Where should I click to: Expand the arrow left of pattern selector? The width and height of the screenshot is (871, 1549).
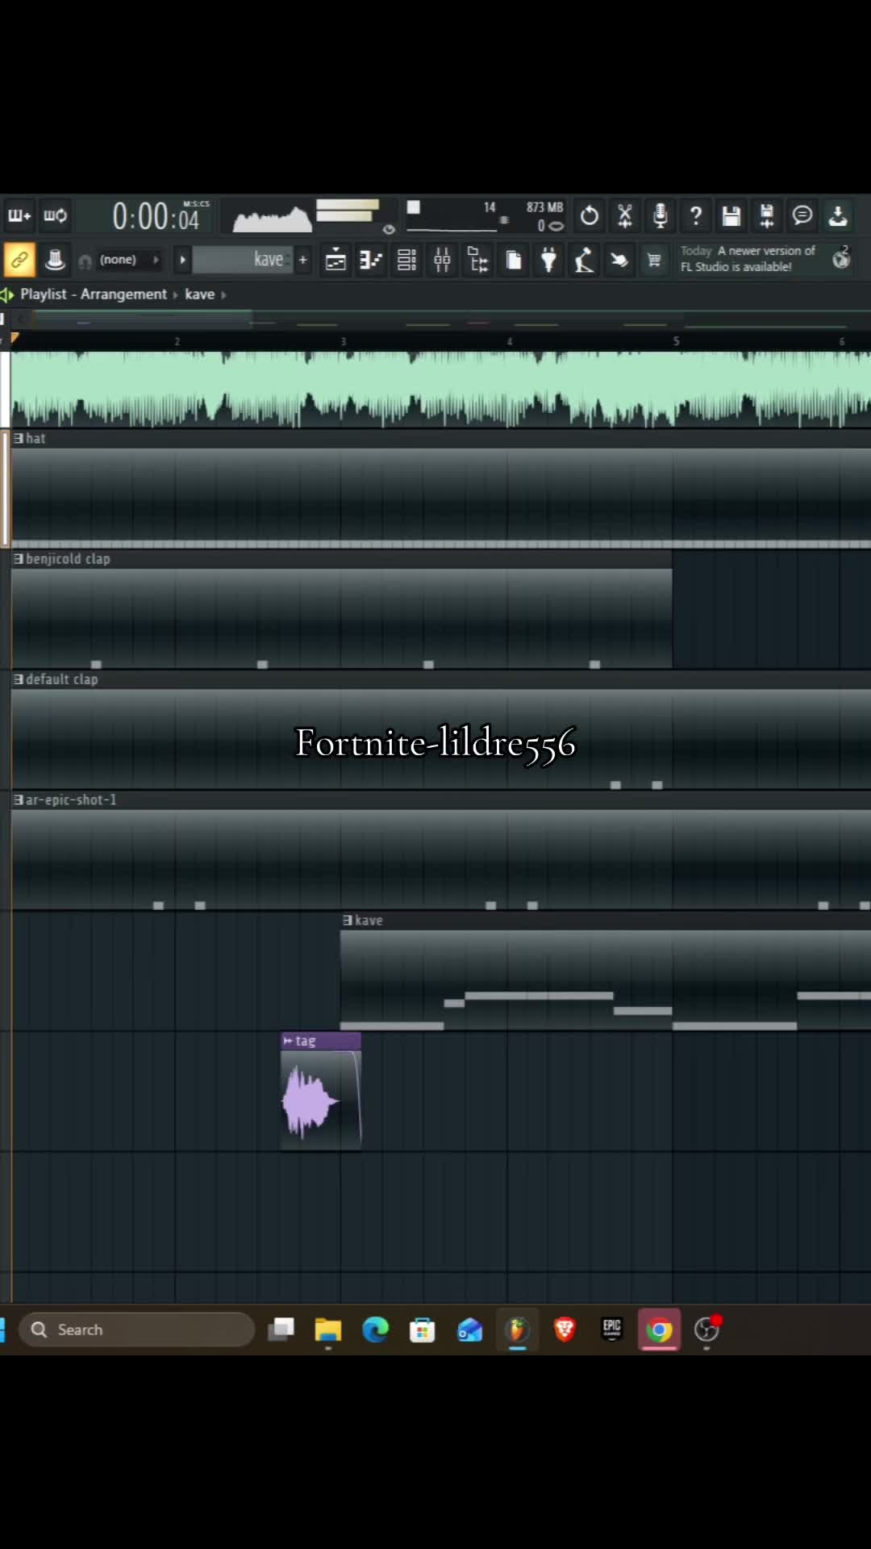(182, 260)
